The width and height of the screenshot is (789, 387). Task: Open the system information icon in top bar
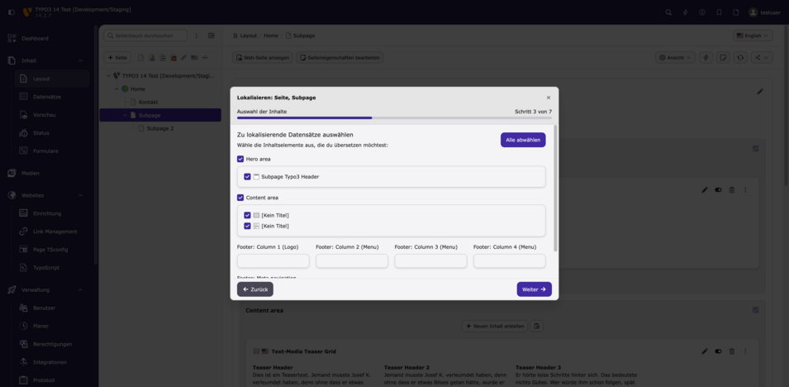702,12
